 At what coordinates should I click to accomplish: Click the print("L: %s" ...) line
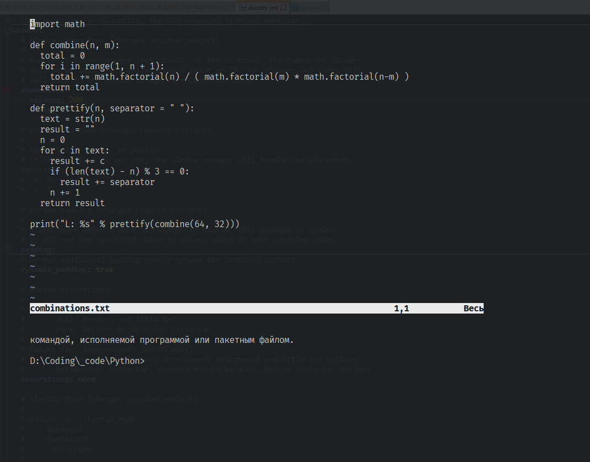click(135, 224)
